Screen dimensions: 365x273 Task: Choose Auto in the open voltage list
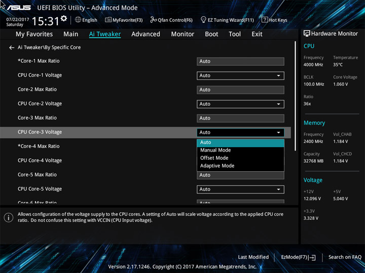click(x=240, y=143)
